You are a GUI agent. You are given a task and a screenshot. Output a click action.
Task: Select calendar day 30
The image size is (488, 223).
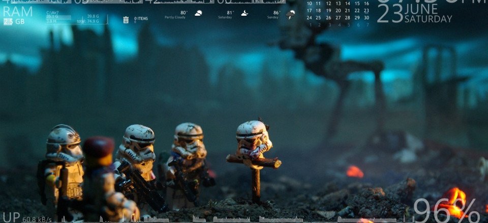[x=367, y=18]
